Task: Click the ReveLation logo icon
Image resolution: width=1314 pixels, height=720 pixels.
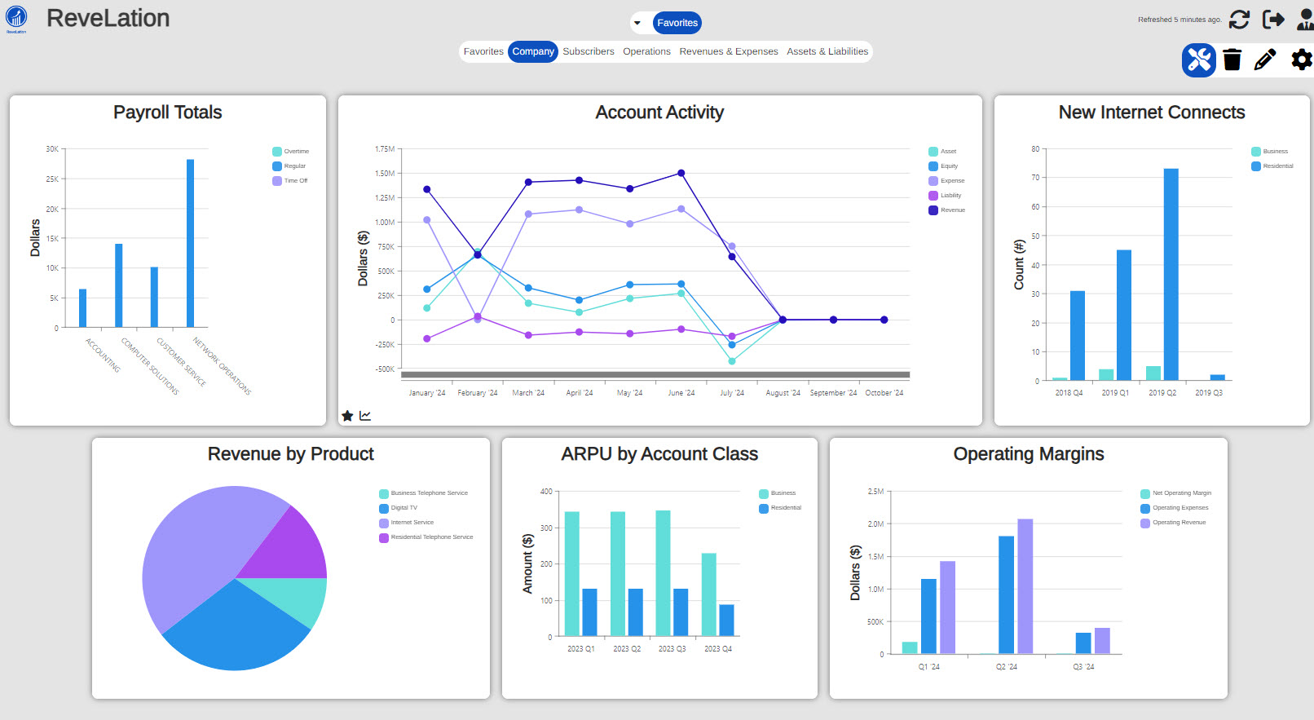Action: pos(16,18)
